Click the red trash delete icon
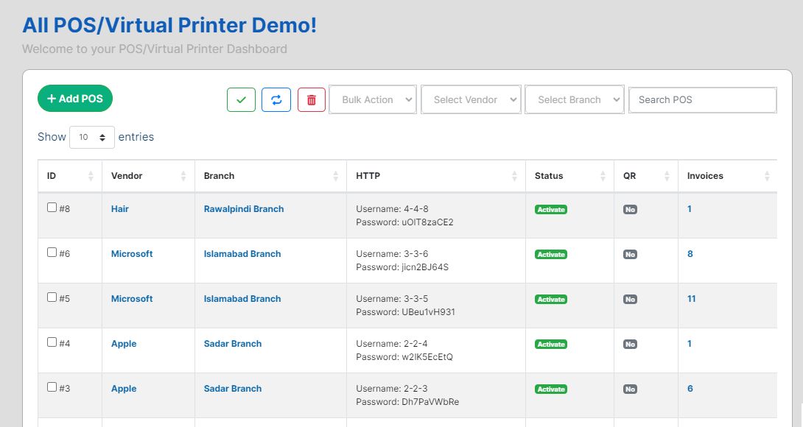This screenshot has height=427, width=803. pyautogui.click(x=311, y=100)
